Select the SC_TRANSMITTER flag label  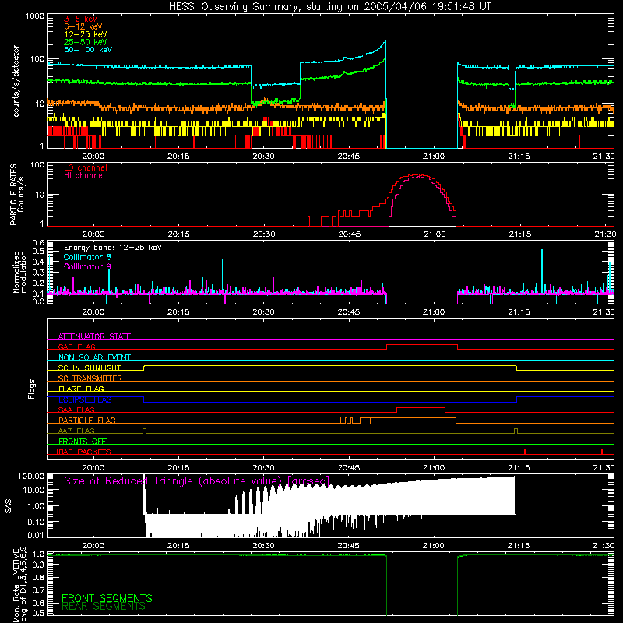click(x=90, y=378)
